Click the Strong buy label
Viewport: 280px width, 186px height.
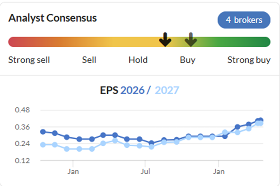click(x=249, y=60)
